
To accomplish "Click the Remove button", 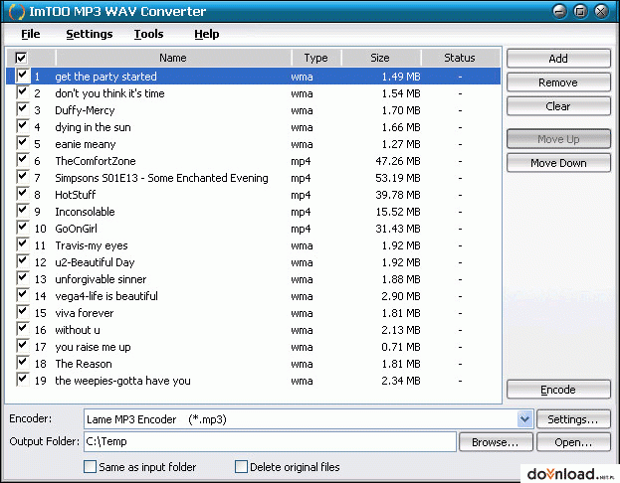I will pyautogui.click(x=558, y=82).
